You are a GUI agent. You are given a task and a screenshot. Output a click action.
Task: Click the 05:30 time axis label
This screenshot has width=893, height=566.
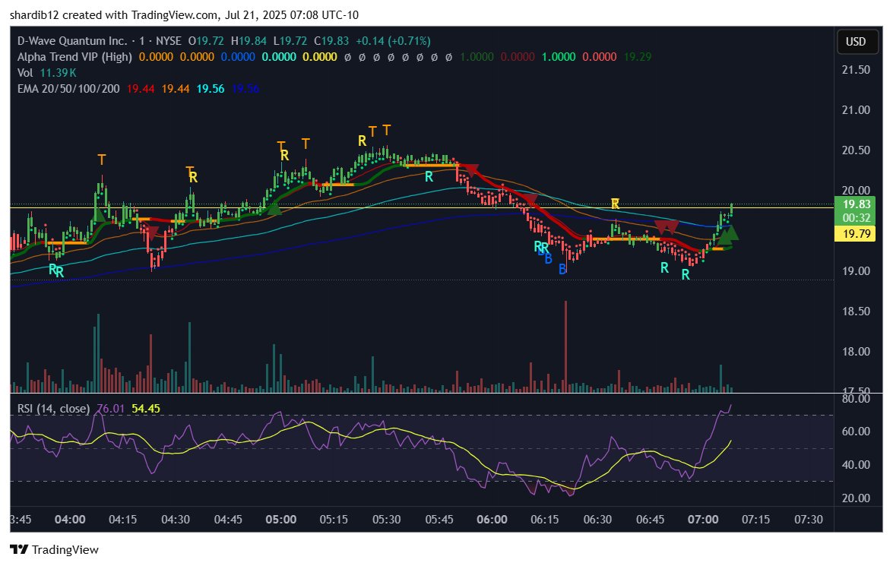(x=386, y=520)
